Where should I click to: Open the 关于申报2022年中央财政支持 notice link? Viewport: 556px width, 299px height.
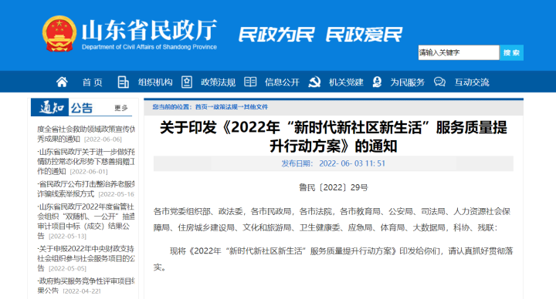pyautogui.click(x=86, y=258)
